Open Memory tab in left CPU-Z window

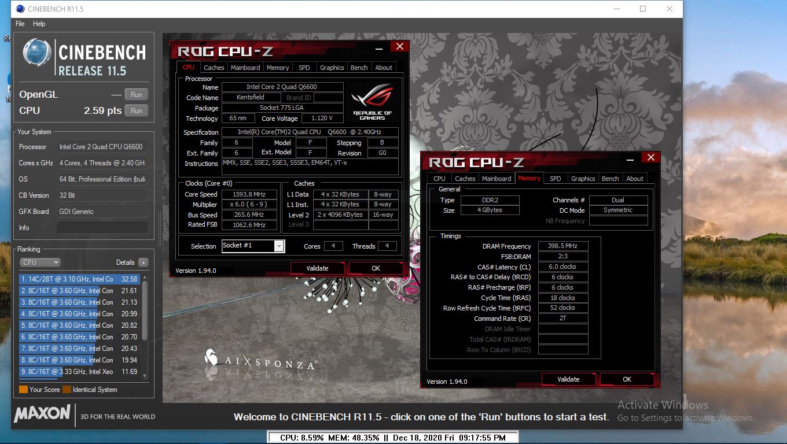(x=278, y=68)
